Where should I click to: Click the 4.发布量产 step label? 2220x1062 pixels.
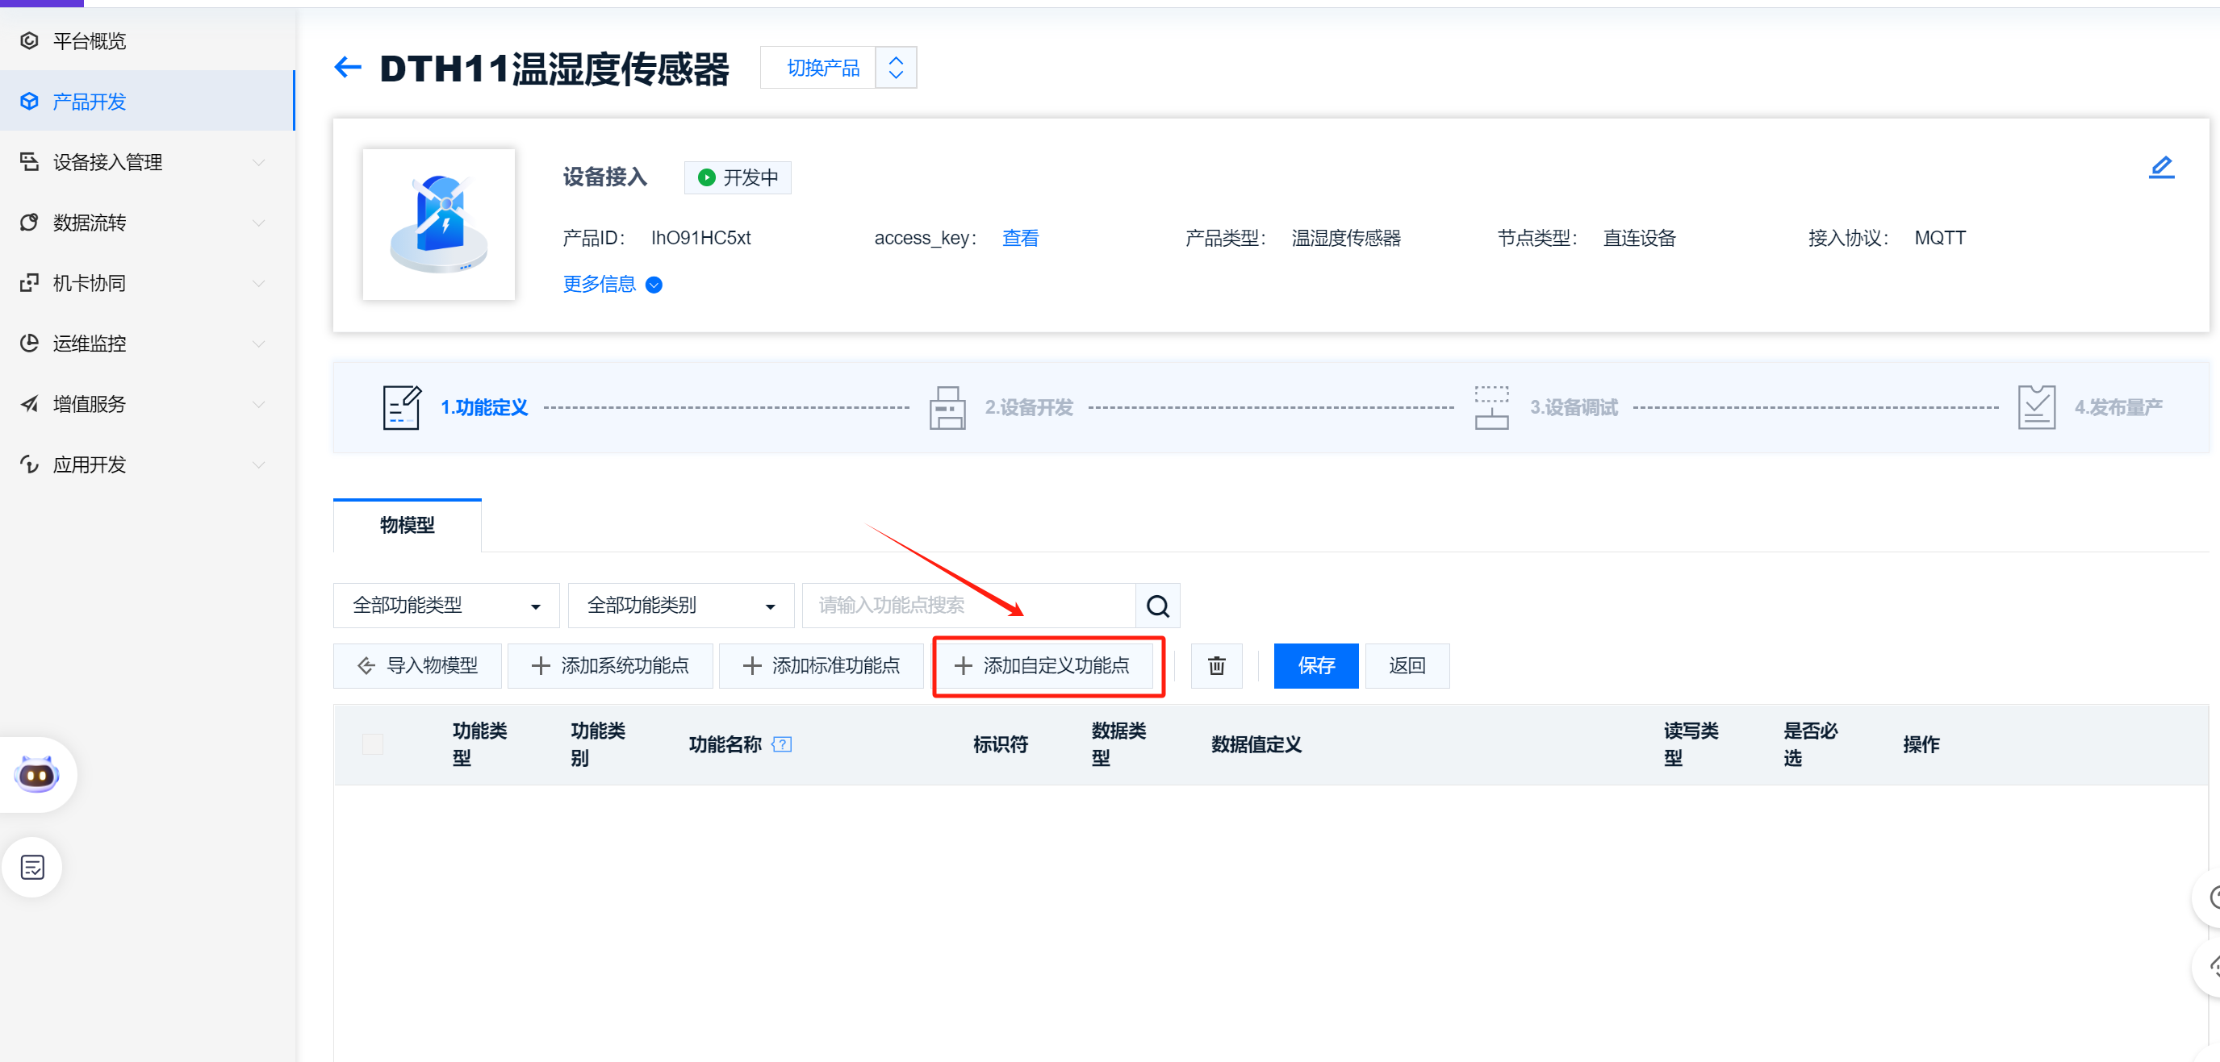(x=2118, y=406)
